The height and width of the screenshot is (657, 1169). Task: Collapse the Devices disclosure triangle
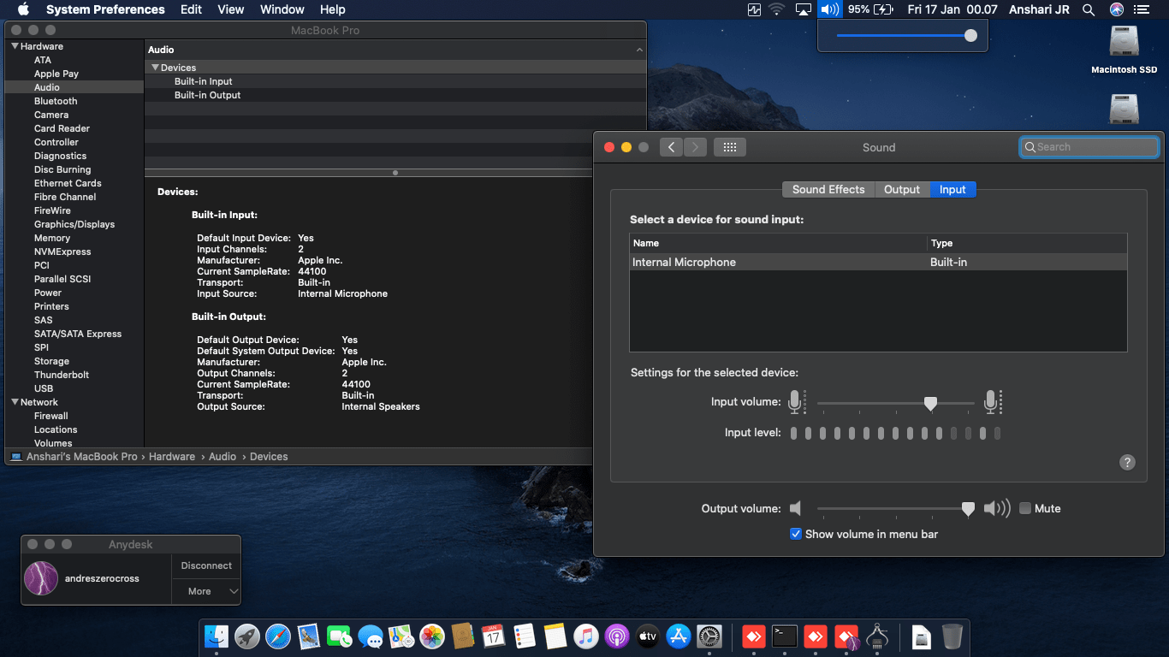point(155,68)
